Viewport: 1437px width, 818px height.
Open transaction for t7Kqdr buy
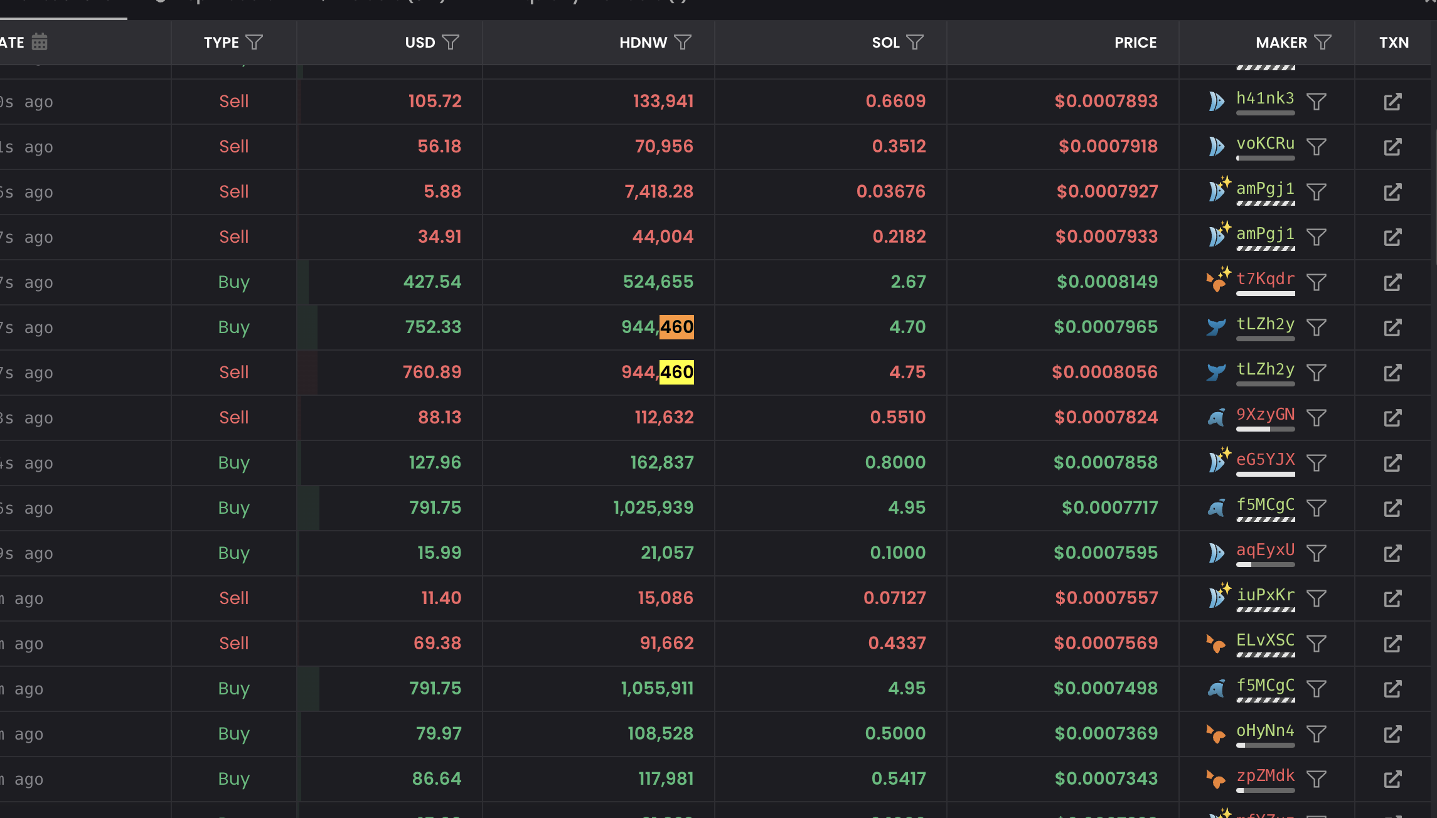[1392, 282]
